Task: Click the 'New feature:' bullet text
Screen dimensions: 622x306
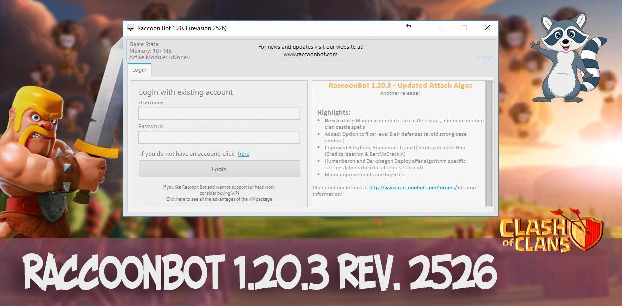Action: pos(404,124)
